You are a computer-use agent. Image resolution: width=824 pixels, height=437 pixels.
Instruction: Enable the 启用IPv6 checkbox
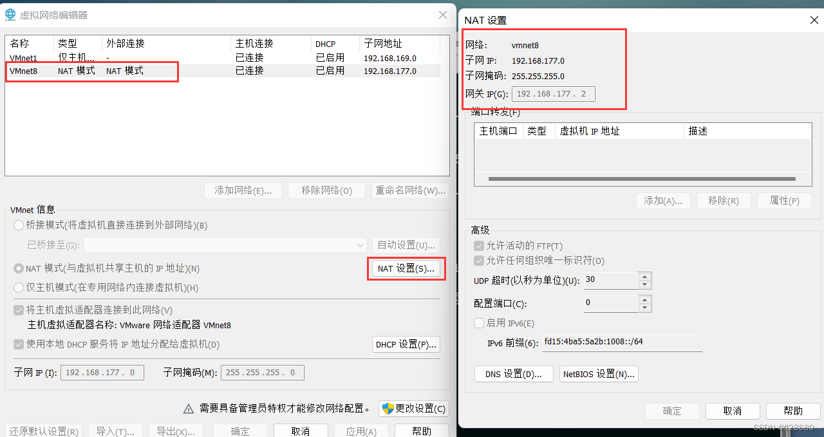[x=479, y=322]
